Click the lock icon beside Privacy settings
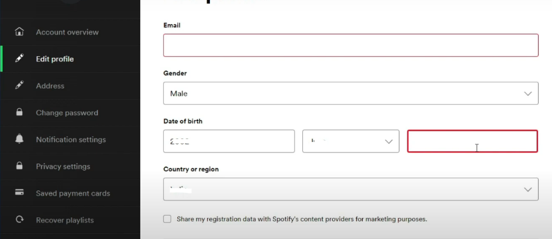 pyautogui.click(x=19, y=166)
